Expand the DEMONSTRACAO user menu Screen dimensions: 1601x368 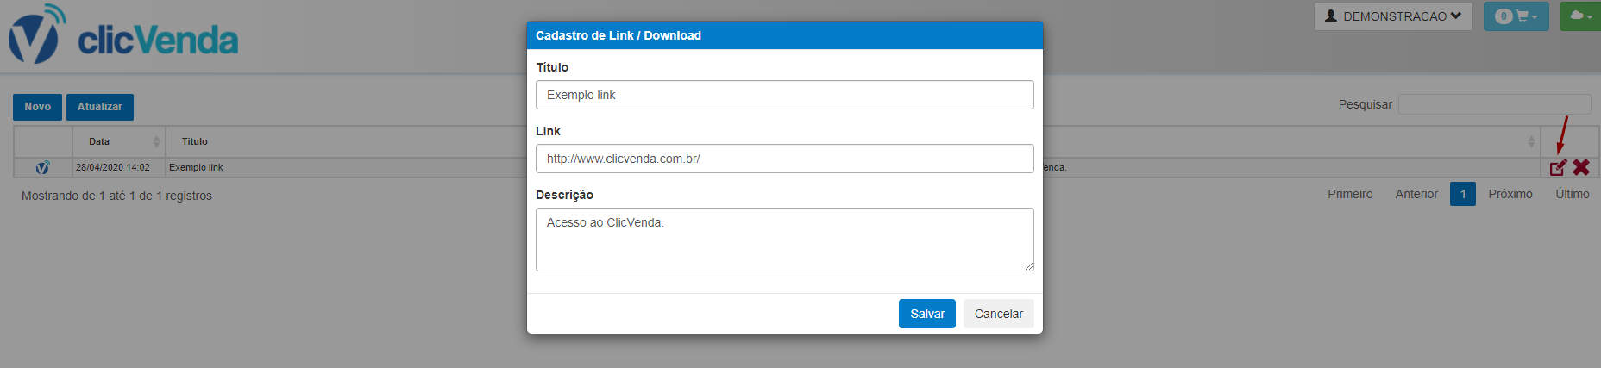click(x=1392, y=16)
